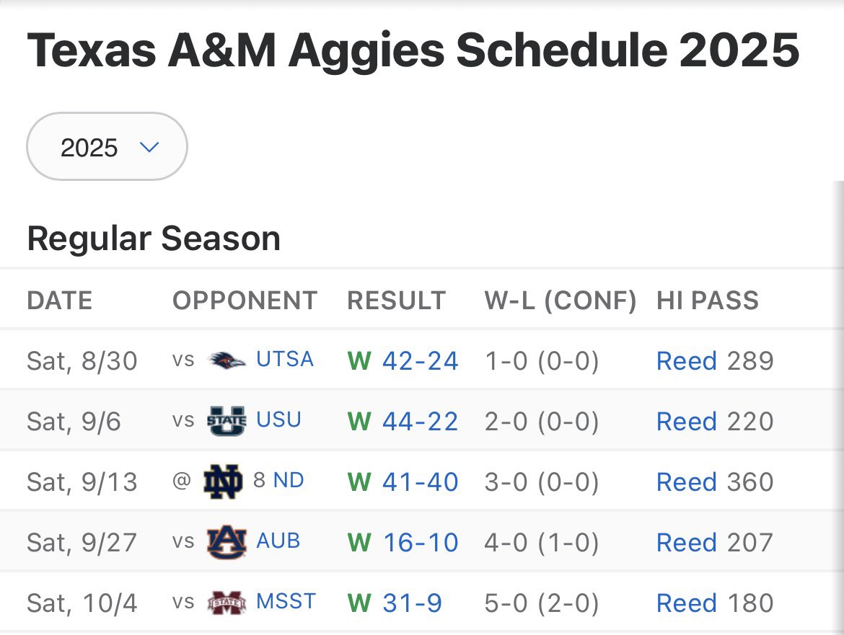
Task: View the 31-9 game result
Action: click(x=412, y=603)
